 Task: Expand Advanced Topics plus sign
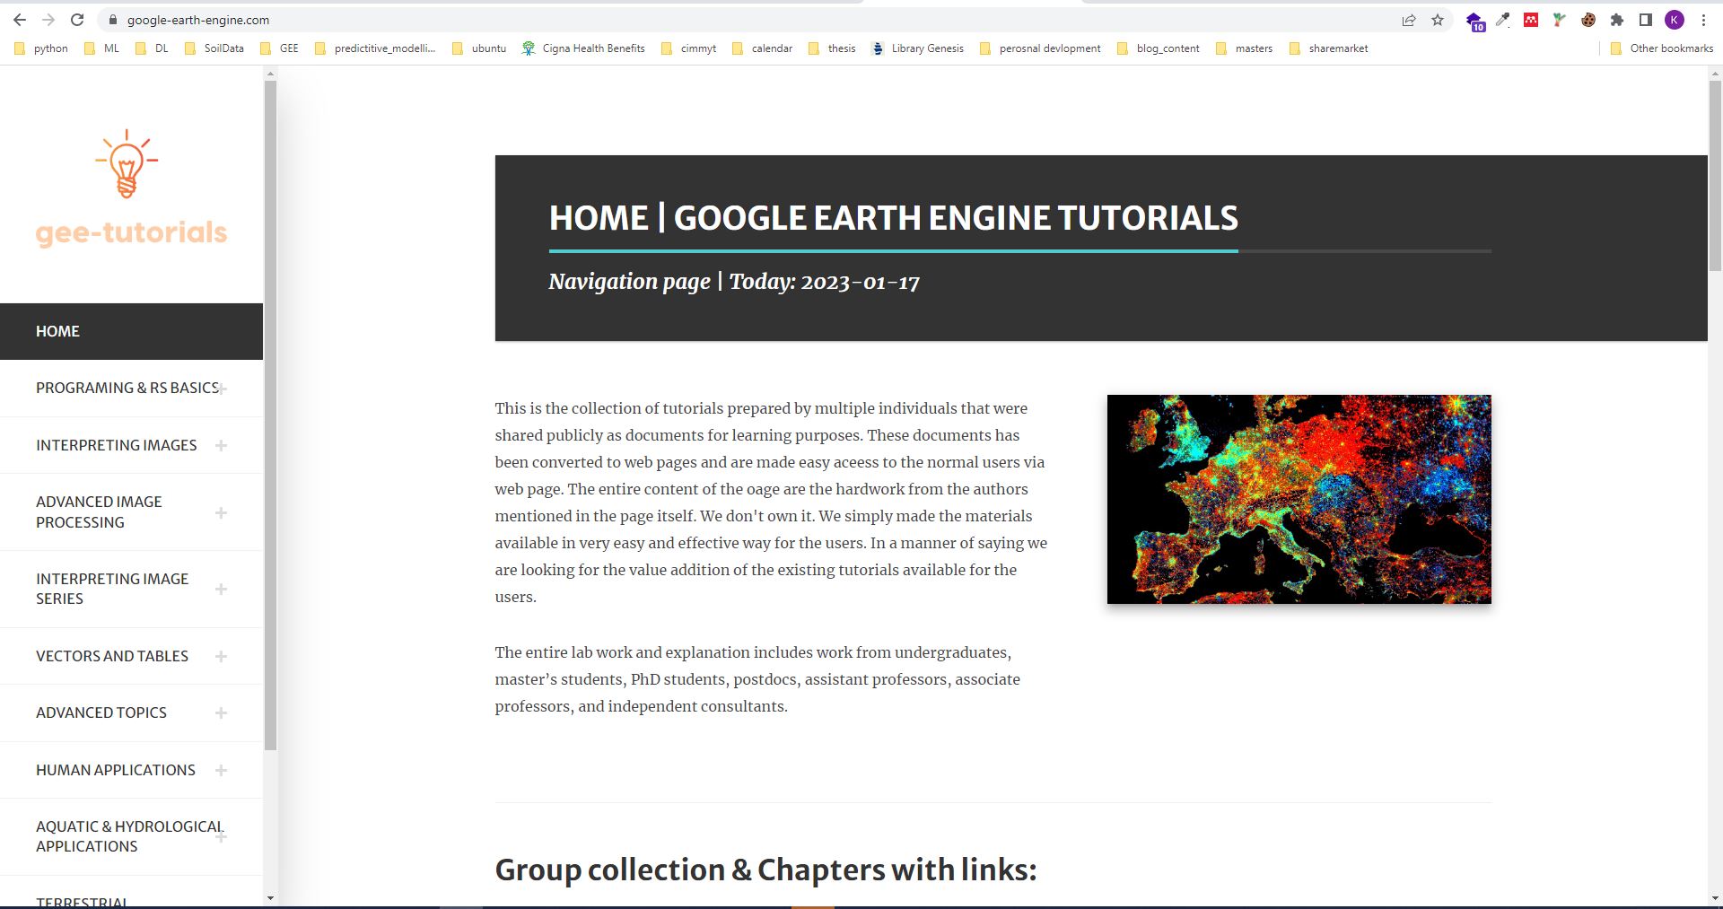click(222, 712)
